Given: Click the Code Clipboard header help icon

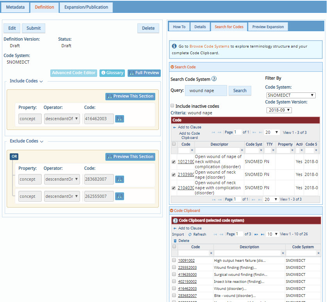Looking at the screenshot, I should tap(175, 221).
